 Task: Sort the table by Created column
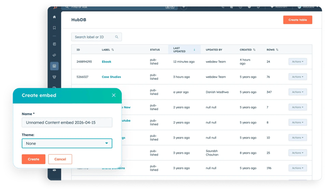254,50
